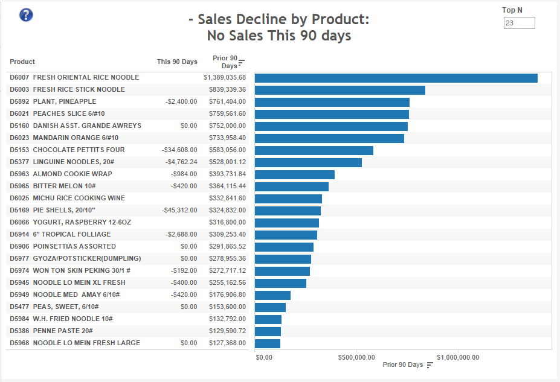Screen dimensions: 560x382
Task: Click the $500,000.00 axis tick label
Action: click(x=356, y=357)
